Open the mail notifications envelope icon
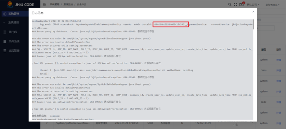286x129 pixels. [241, 5]
